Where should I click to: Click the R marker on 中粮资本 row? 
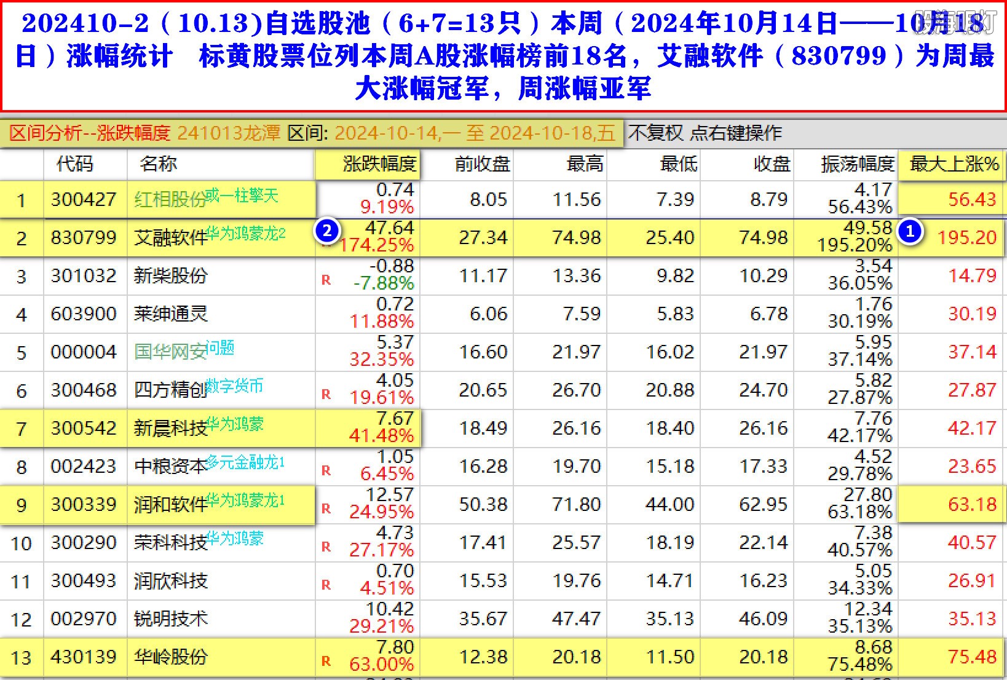coord(326,471)
